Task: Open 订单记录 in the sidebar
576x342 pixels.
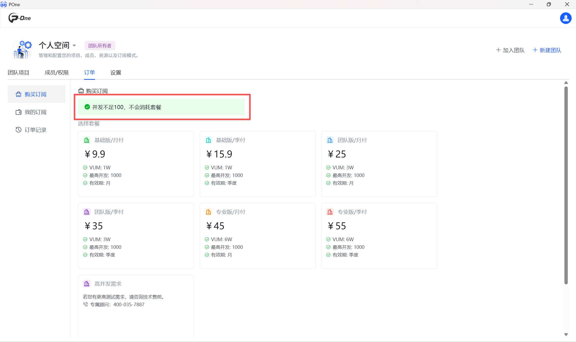Action: tap(35, 130)
